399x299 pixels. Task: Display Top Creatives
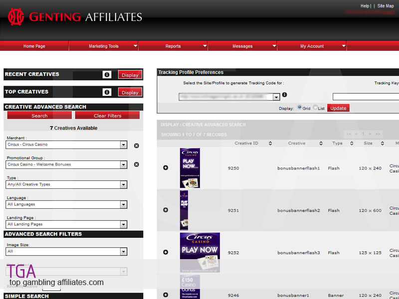(x=130, y=92)
